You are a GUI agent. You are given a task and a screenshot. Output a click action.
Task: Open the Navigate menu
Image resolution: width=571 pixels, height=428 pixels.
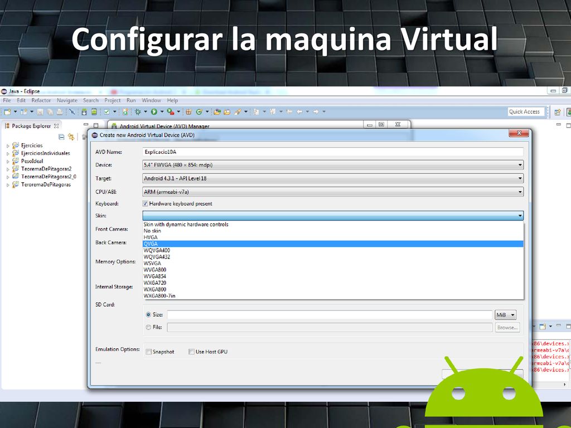click(67, 100)
